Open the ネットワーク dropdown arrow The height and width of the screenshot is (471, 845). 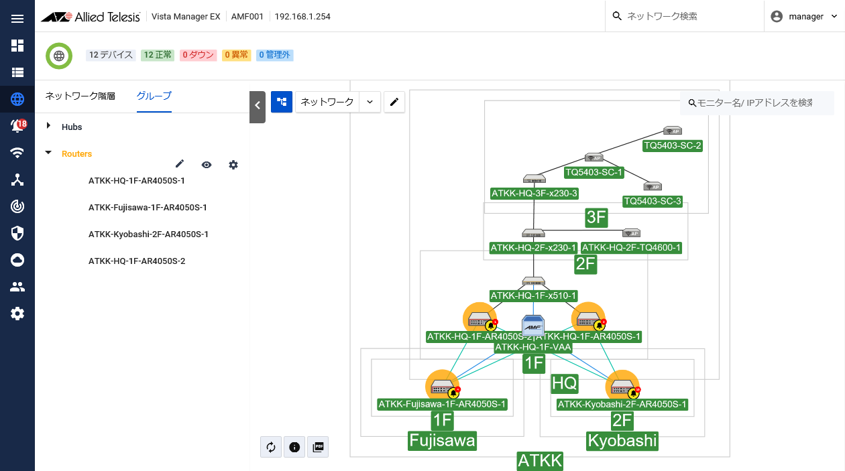370,102
